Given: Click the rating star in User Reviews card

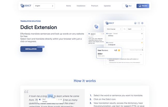Looking at the screenshot, I should click(119, 50).
